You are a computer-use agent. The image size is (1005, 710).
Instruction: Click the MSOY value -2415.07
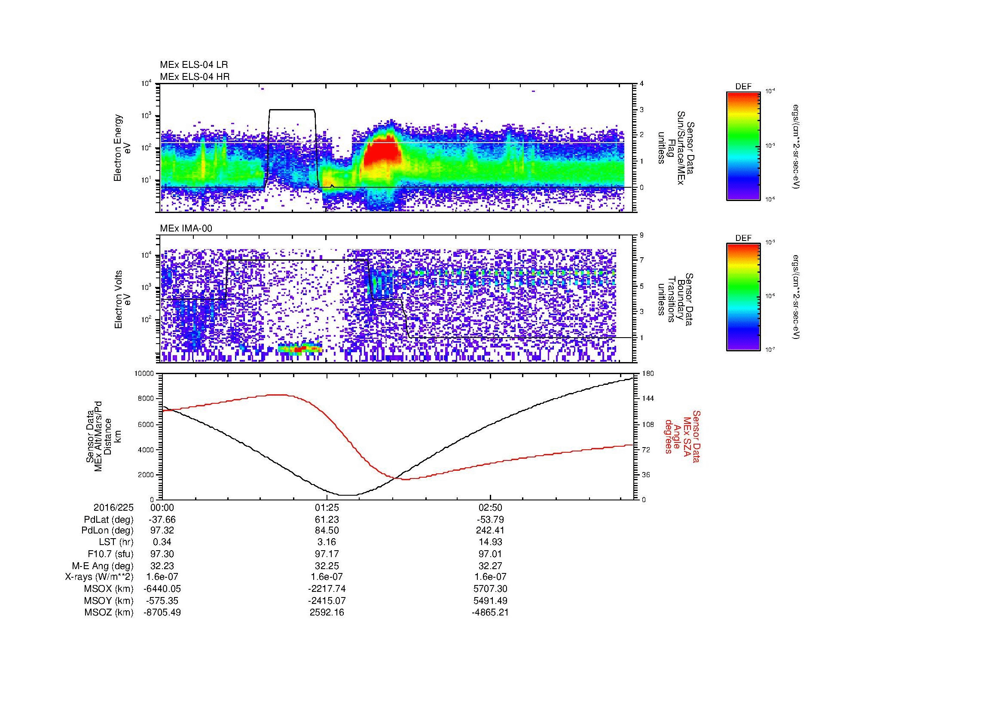coord(327,600)
